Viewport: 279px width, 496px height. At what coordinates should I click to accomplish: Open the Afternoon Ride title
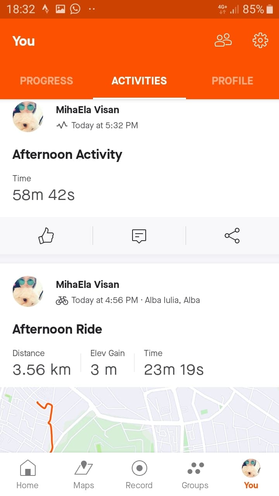click(x=57, y=329)
